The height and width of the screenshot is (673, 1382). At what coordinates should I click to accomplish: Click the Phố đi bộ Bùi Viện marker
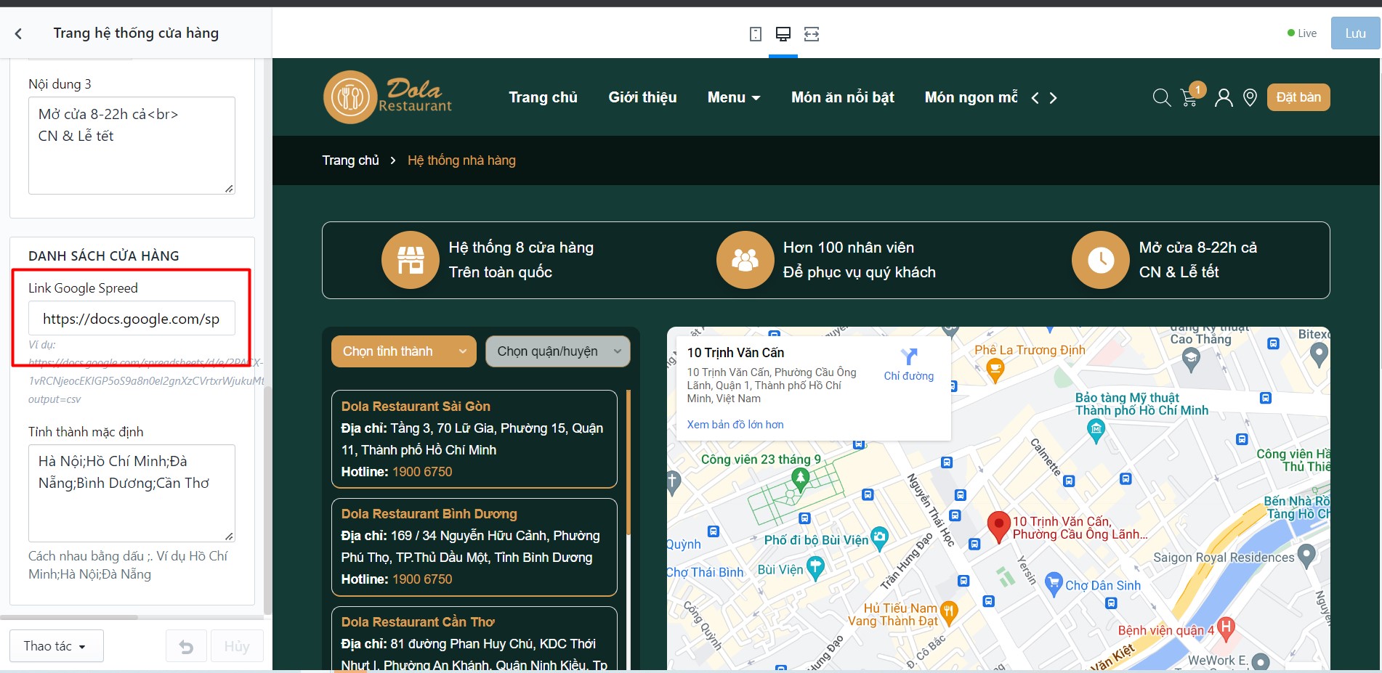tap(879, 538)
